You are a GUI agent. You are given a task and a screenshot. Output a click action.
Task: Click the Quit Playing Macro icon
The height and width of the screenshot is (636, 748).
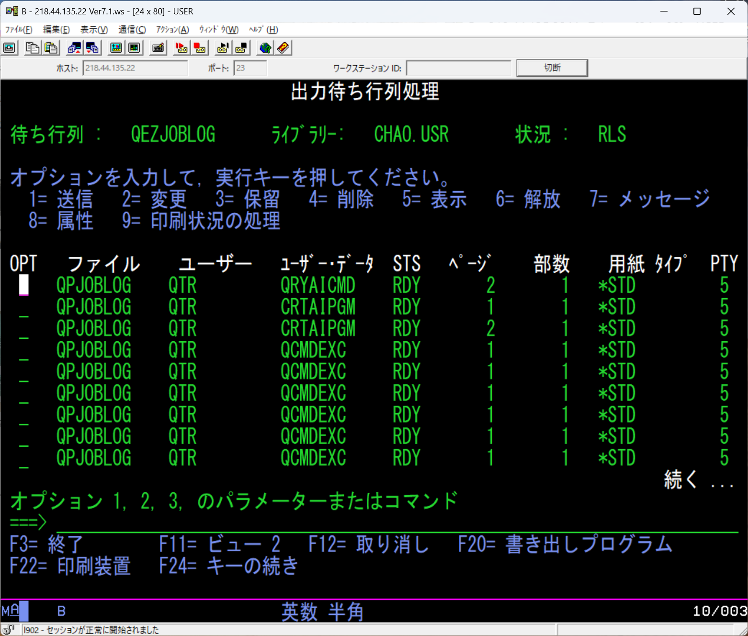point(241,47)
